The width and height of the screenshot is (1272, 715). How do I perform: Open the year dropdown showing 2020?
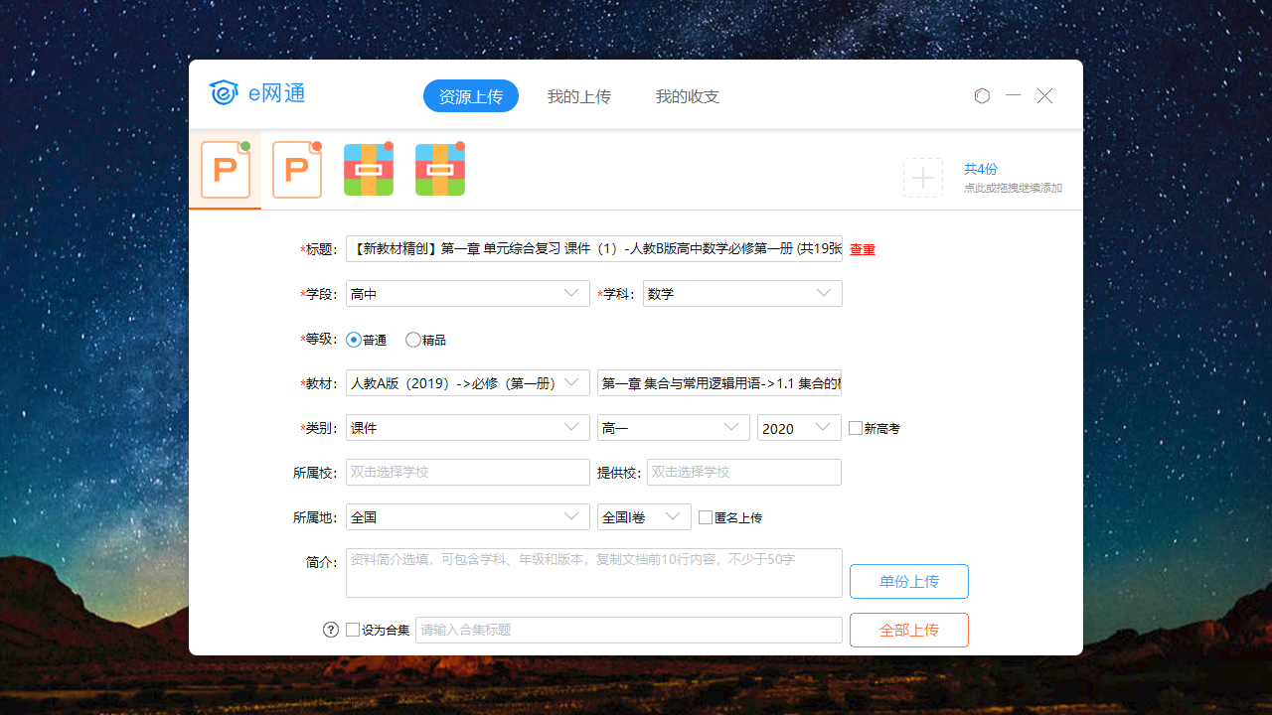coord(798,427)
